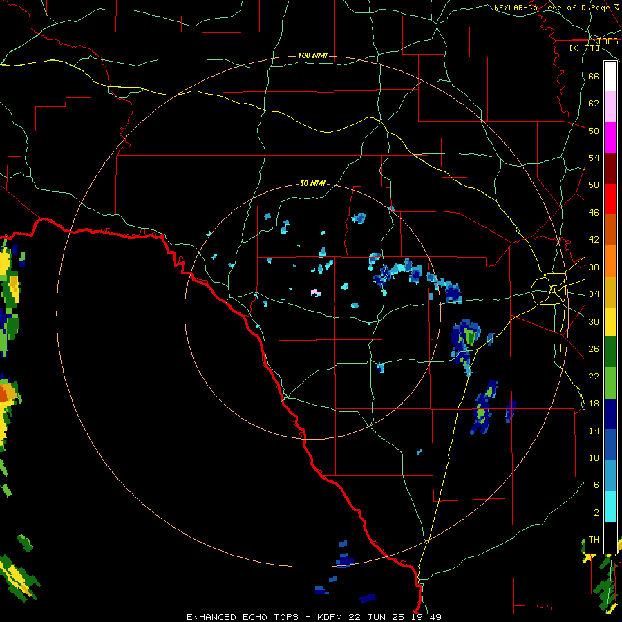Click the medium blue 18 kft swatch

click(610, 444)
